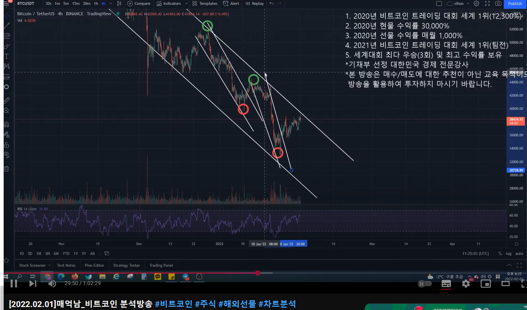This screenshot has height=310, width=527.
Task: Open the candlestick chart style selector
Action: pyautogui.click(x=119, y=4)
